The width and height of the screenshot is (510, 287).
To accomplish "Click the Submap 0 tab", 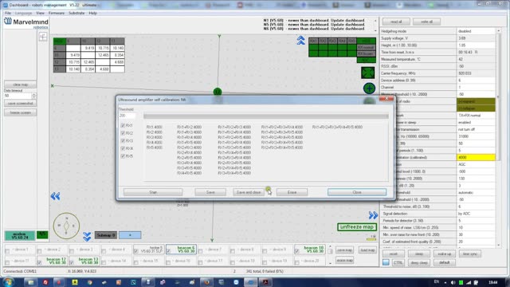I will click(x=106, y=235).
